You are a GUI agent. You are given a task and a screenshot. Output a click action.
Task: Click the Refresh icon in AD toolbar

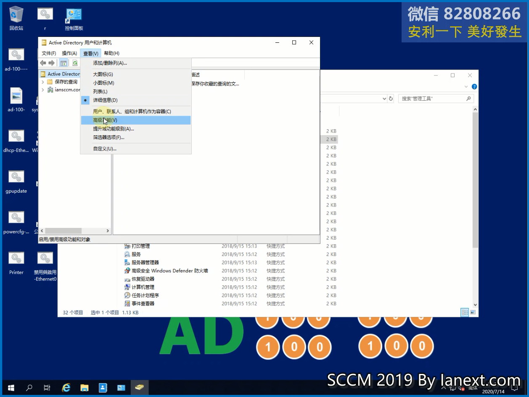click(x=75, y=63)
